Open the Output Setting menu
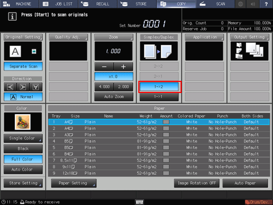This screenshot has height=205, width=273. (x=250, y=37)
